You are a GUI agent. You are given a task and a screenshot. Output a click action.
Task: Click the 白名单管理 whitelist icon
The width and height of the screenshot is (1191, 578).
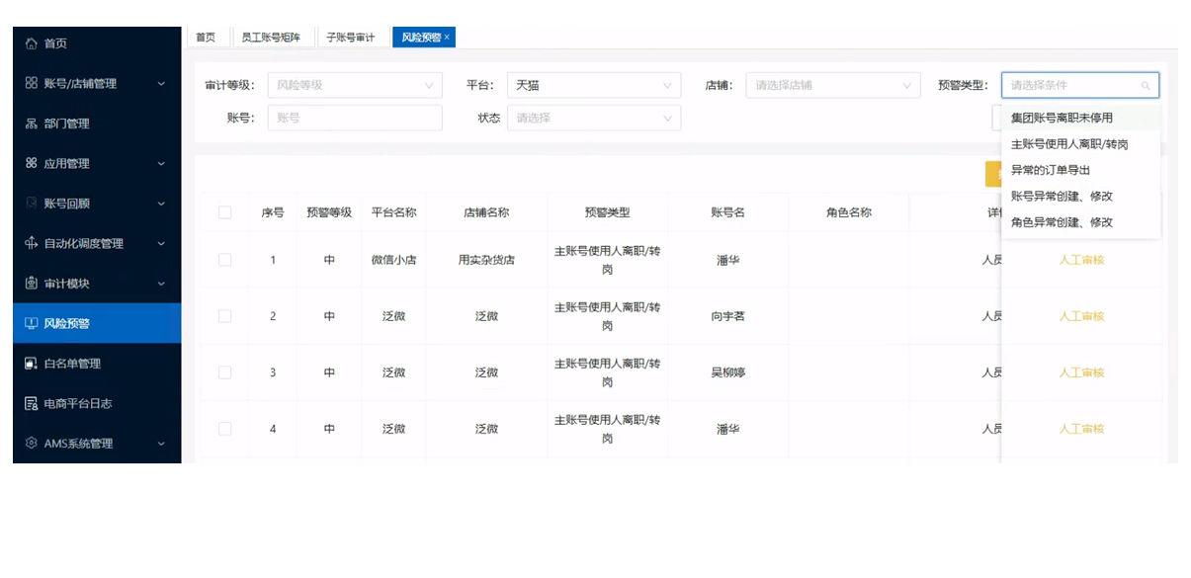(32, 364)
